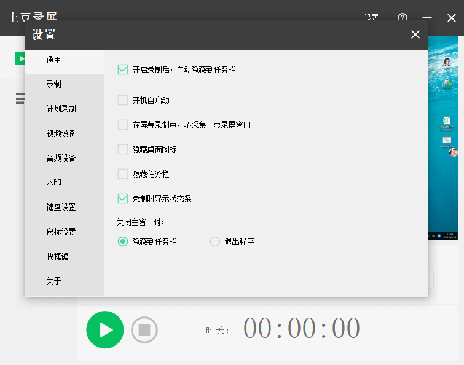464x365 pixels.
Task: Click the hamburger list icon behind dialog
Action: tap(20, 98)
